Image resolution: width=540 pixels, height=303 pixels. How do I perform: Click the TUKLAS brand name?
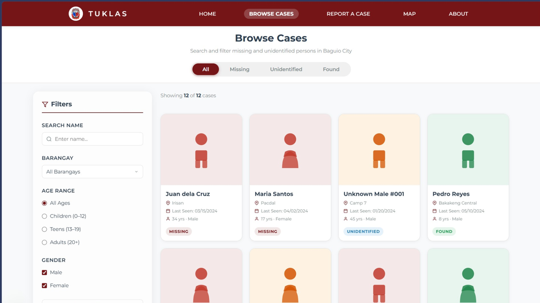pyautogui.click(x=108, y=14)
